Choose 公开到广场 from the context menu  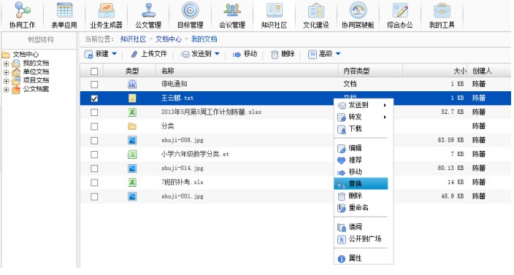point(361,239)
